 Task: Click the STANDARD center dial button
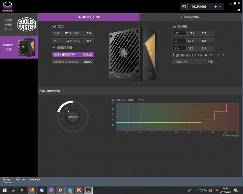73,117
